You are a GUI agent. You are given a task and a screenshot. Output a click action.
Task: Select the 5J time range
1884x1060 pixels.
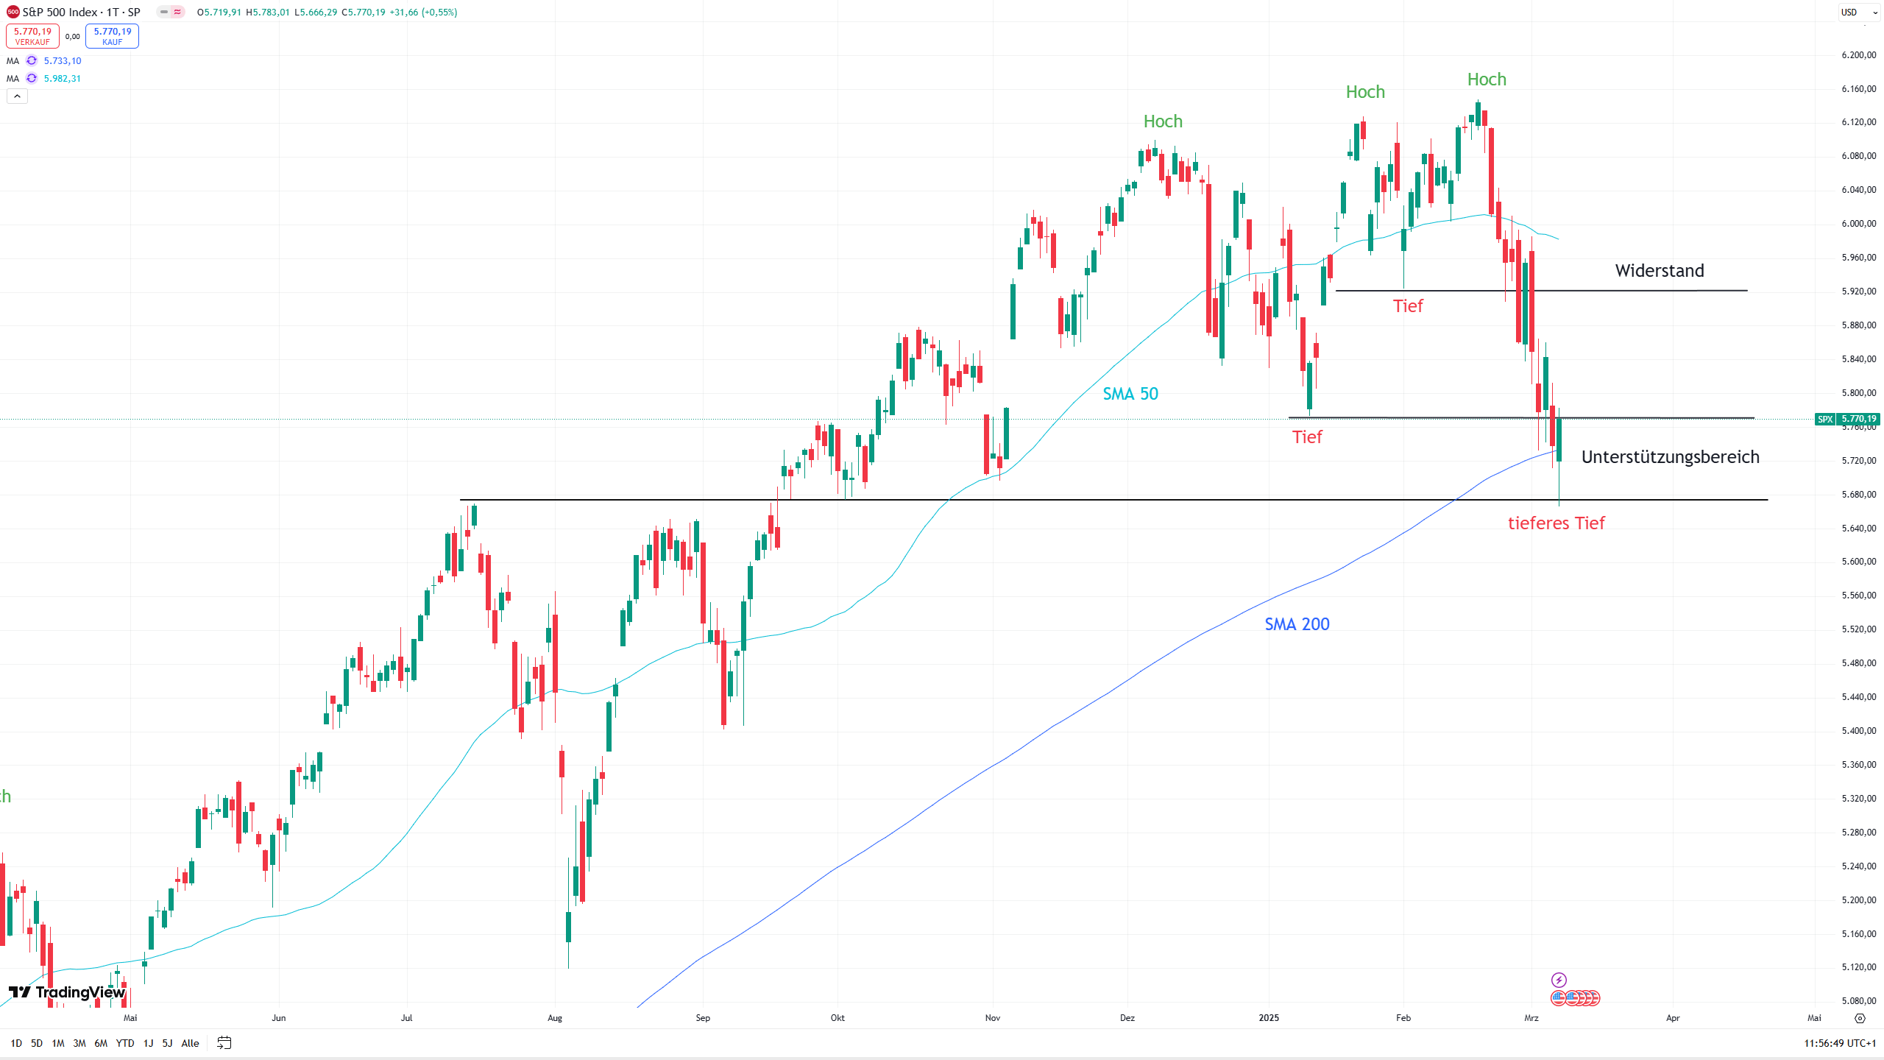click(167, 1043)
